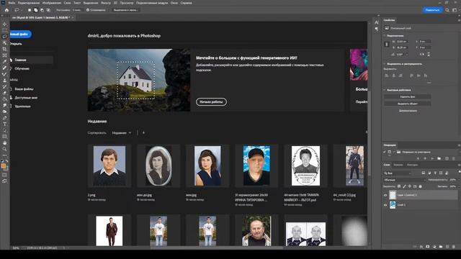Click the play action icon in Actions panel
This screenshot has width=461, height=259.
pos(432,158)
